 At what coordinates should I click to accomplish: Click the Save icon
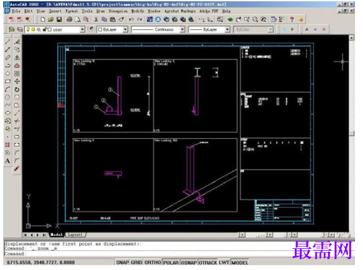click(x=59, y=19)
